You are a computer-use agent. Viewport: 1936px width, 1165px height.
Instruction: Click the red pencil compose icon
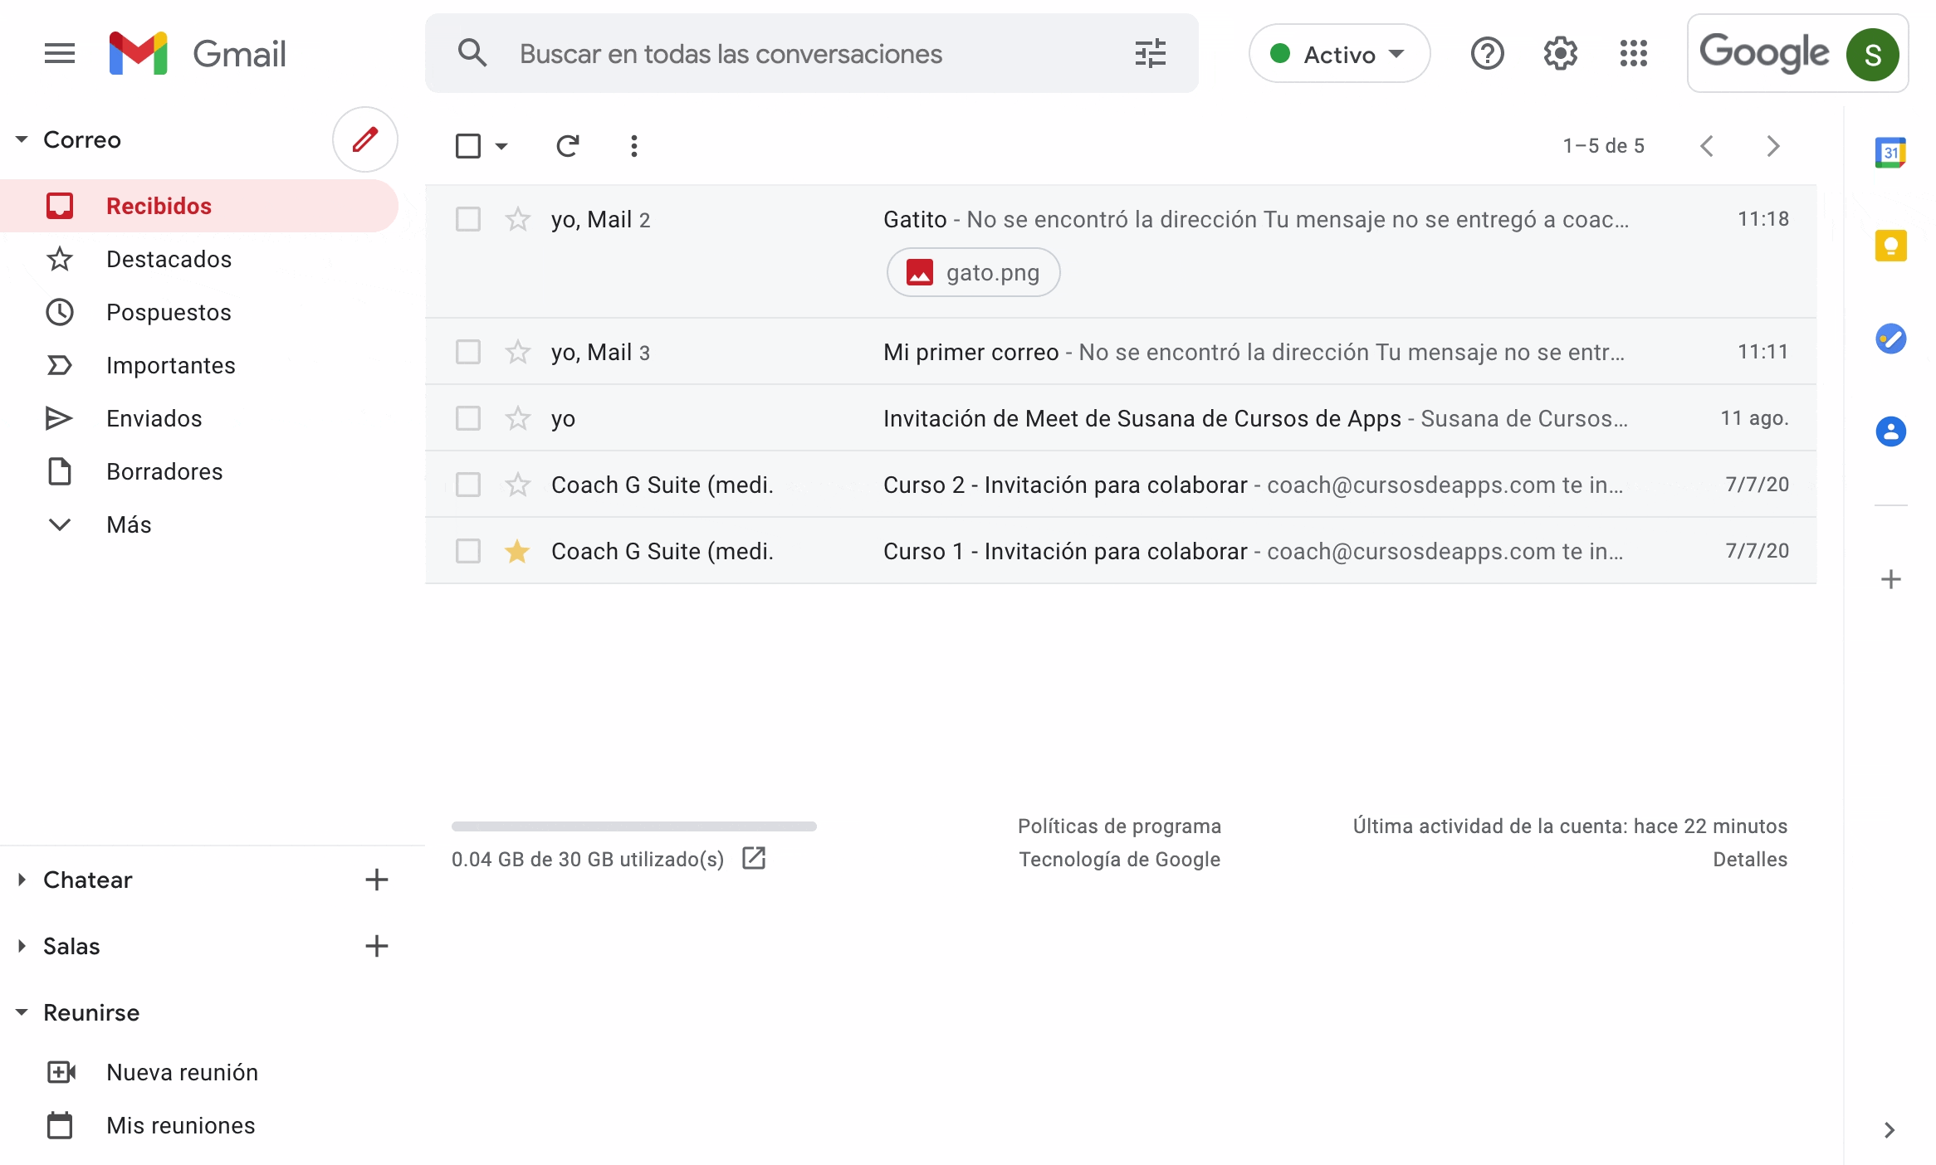pyautogui.click(x=365, y=139)
